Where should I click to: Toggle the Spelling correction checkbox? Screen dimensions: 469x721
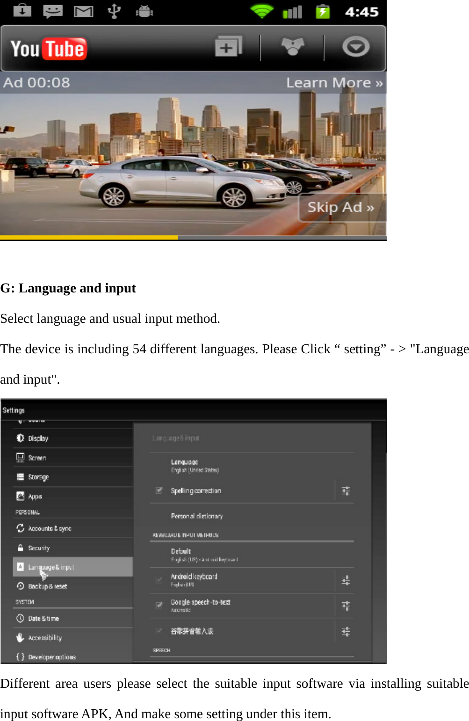[x=159, y=490]
